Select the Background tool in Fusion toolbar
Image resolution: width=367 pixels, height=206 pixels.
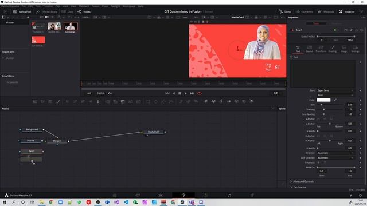coord(35,101)
